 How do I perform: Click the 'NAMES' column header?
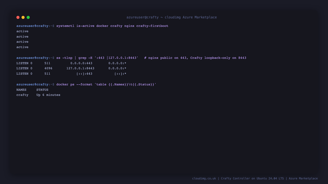(21, 90)
